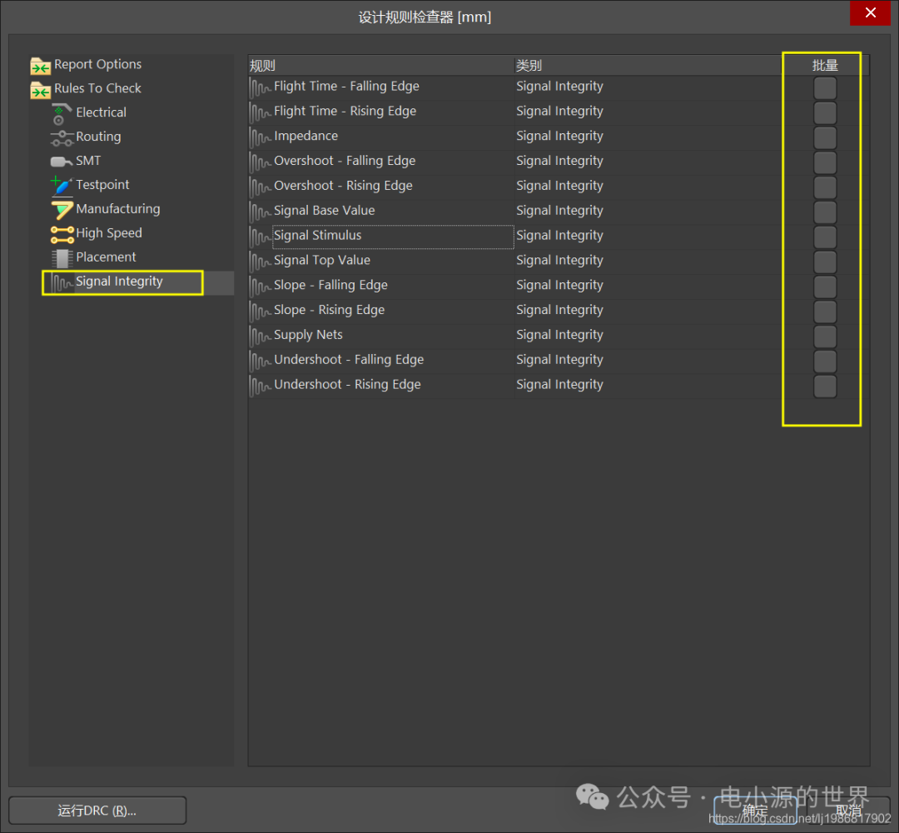Select the Supply Nets rule name
Image resolution: width=899 pixels, height=833 pixels.
[308, 335]
